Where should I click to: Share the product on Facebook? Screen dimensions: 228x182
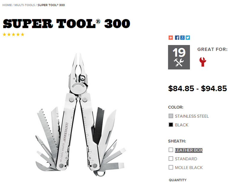click(177, 38)
